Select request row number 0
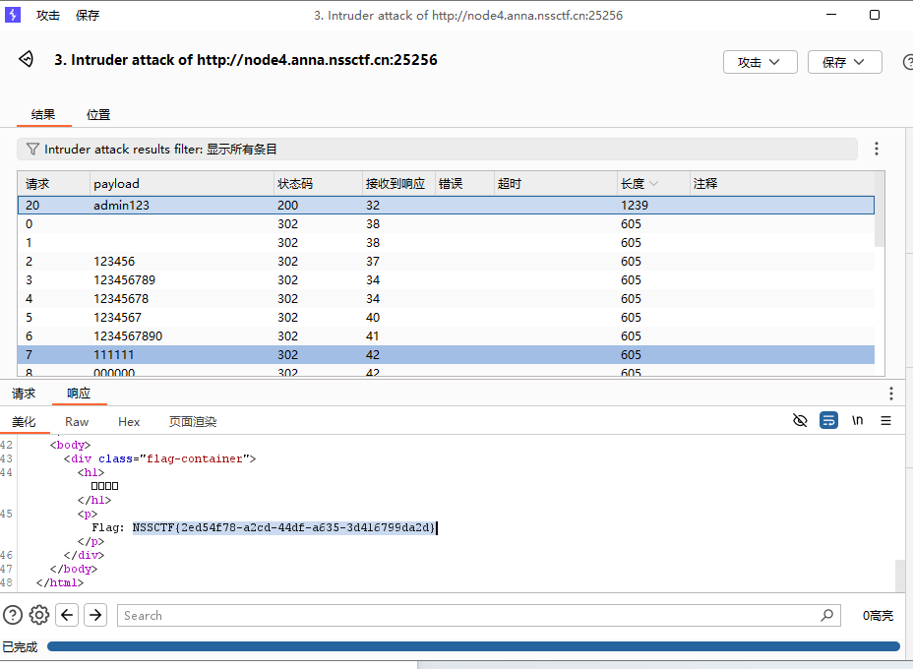This screenshot has height=669, width=913. click(446, 224)
